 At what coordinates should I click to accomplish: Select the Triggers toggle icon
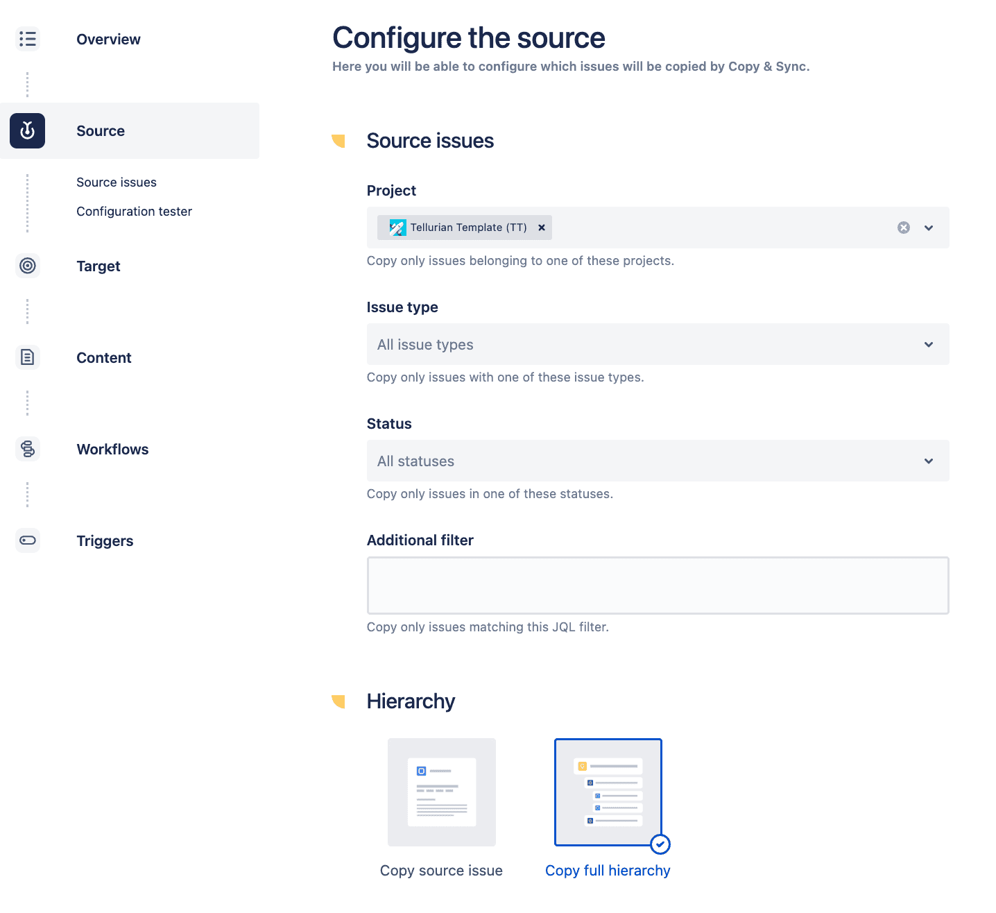28,540
